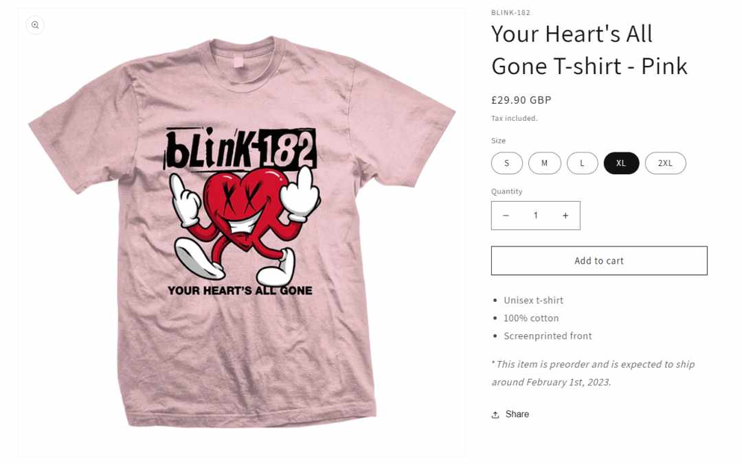Click the quantity number field
This screenshot has height=464, width=742.
pyautogui.click(x=536, y=216)
